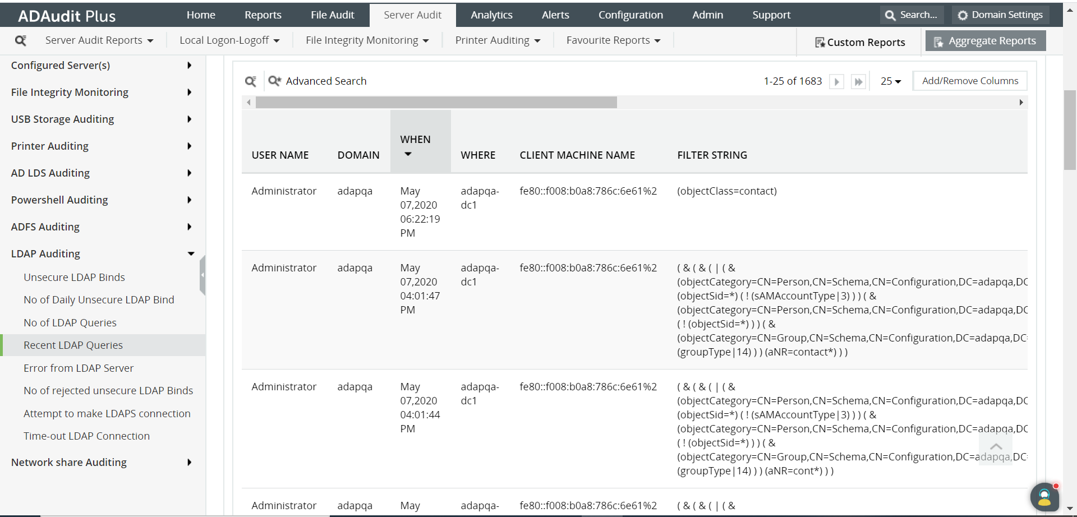Collapse the LDAP Auditing section
1077x517 pixels.
click(x=191, y=254)
